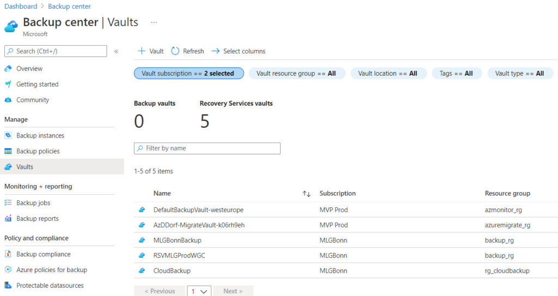Click the Select columns arrow icon
Image resolution: width=558 pixels, height=296 pixels.
[x=216, y=51]
